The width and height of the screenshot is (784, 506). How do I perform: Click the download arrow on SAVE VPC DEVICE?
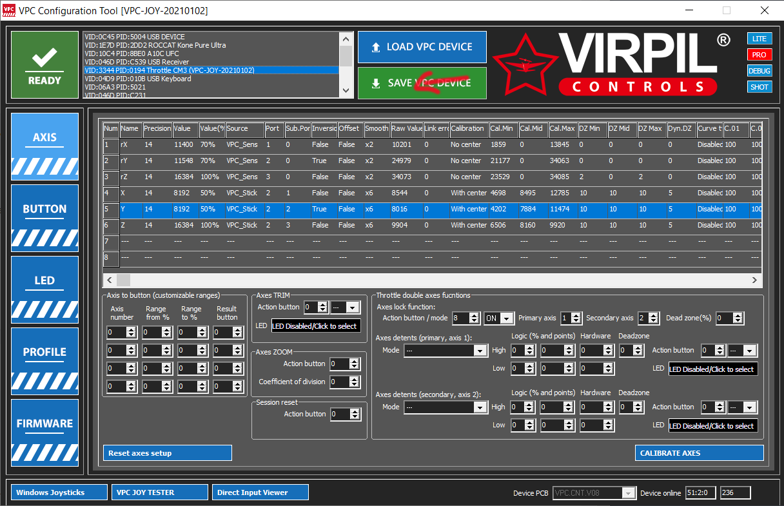point(376,83)
